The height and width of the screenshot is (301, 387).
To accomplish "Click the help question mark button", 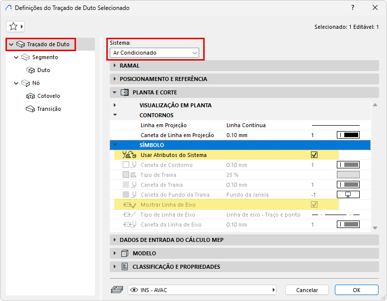I will tap(353, 7).
